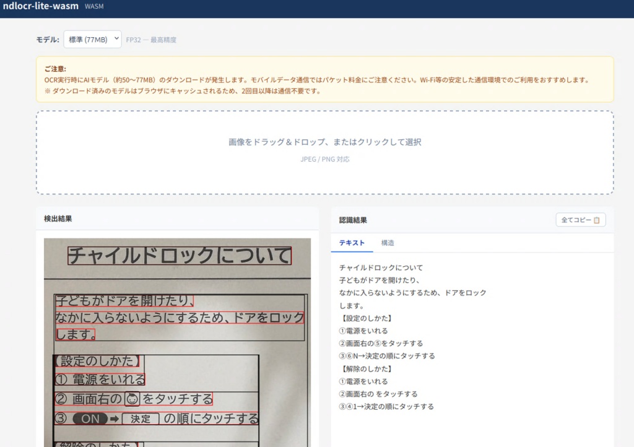Click the ご注意 heading in the yellow notice
The width and height of the screenshot is (634, 447).
click(55, 69)
